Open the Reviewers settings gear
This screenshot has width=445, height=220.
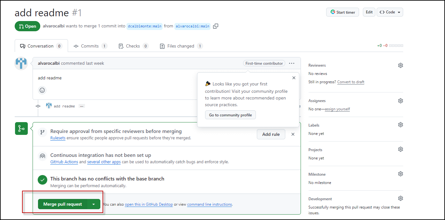[x=401, y=65]
